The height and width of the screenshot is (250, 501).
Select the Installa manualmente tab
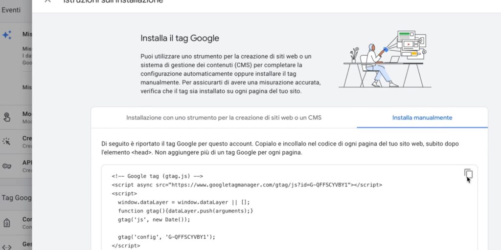point(422,118)
